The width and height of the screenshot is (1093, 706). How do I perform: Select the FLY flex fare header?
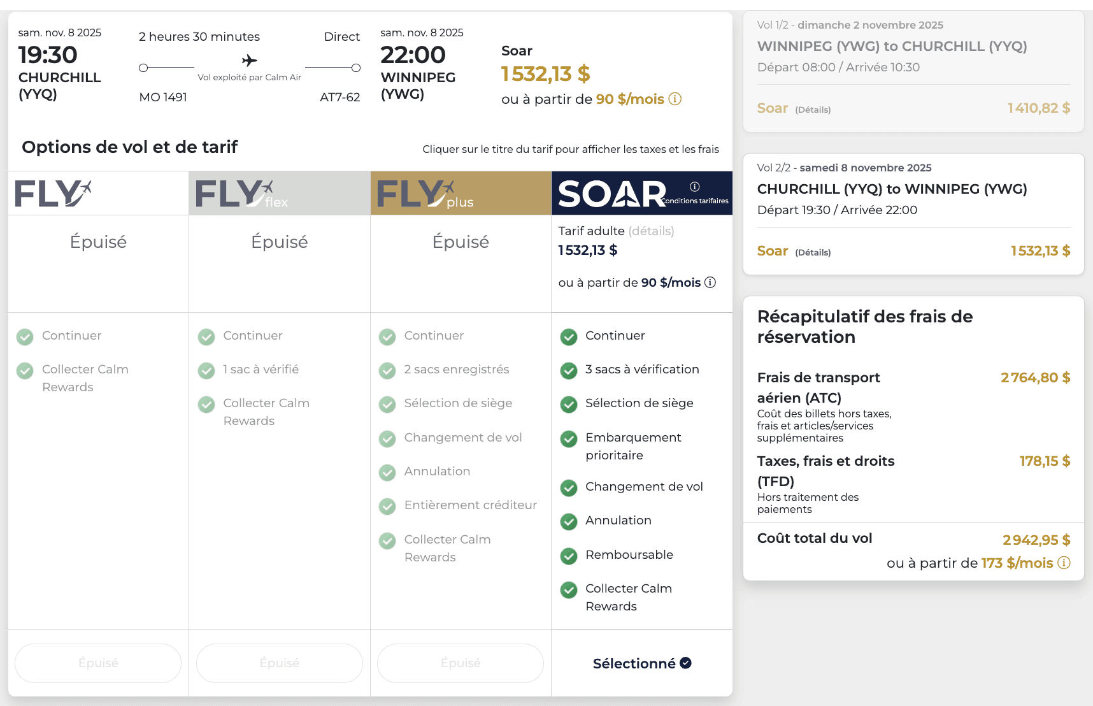click(x=280, y=193)
